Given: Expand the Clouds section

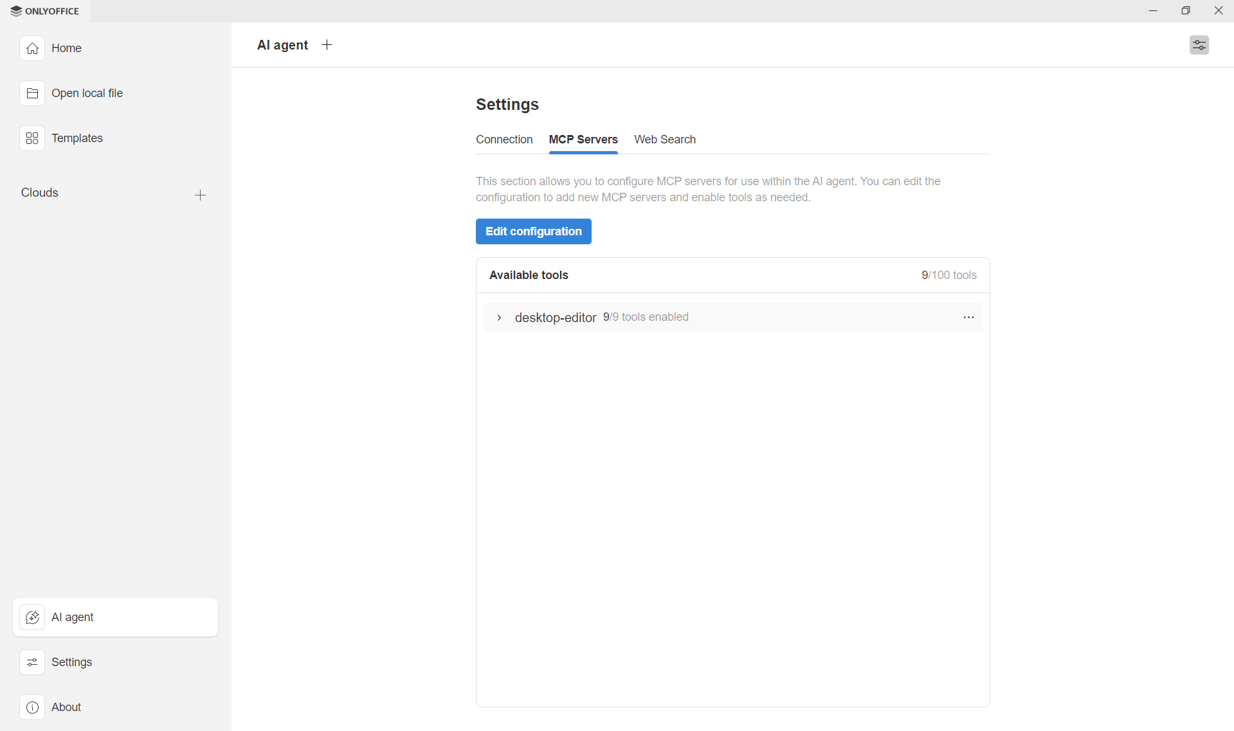Looking at the screenshot, I should click(39, 192).
